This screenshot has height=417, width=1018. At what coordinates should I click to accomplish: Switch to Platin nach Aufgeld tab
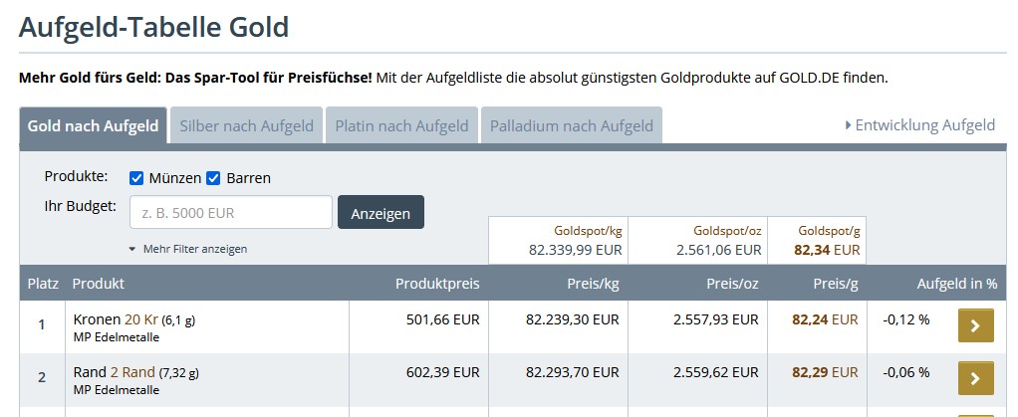[x=401, y=125]
